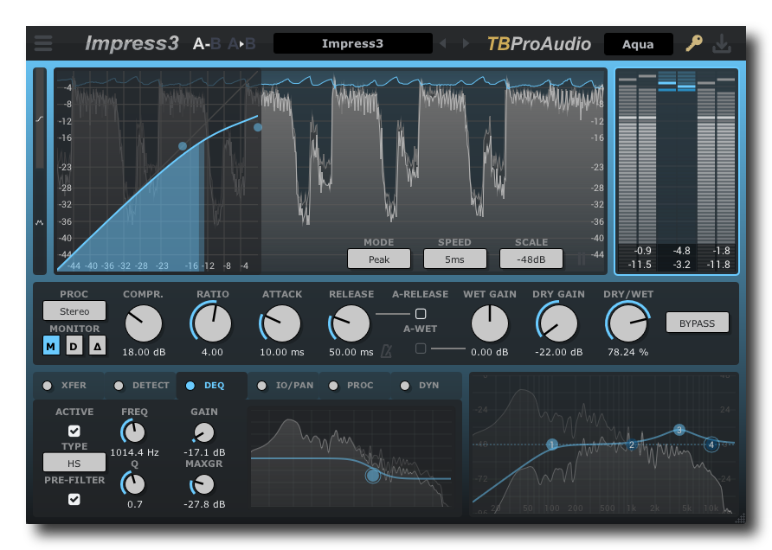This screenshot has width=772, height=550.
Task: Select the delta monitor button
Action: [97, 346]
